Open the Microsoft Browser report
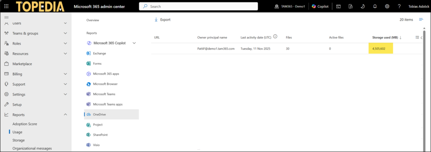 105,84
